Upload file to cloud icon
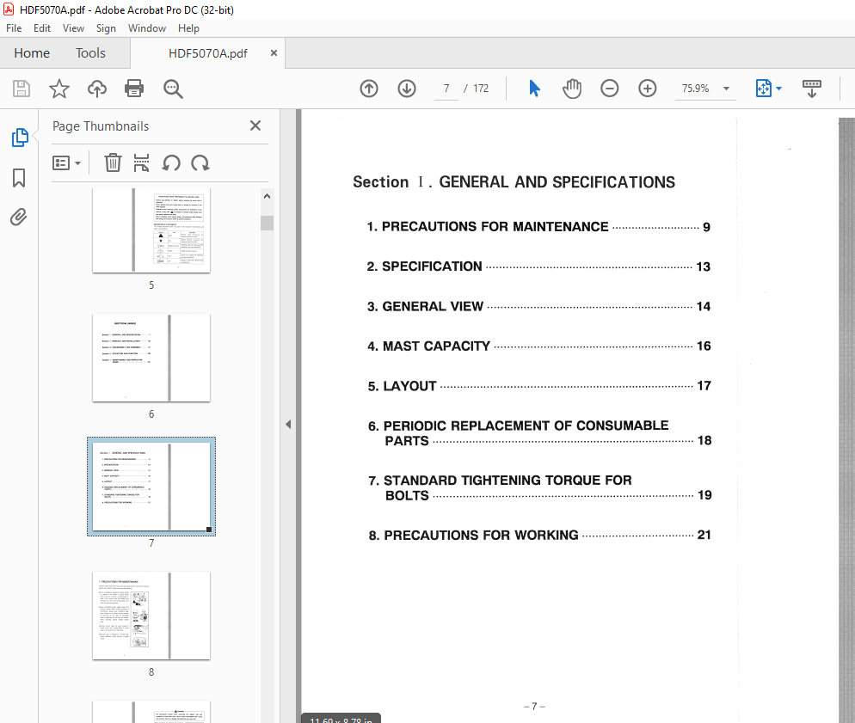Screen dimensions: 855x723 click(97, 89)
